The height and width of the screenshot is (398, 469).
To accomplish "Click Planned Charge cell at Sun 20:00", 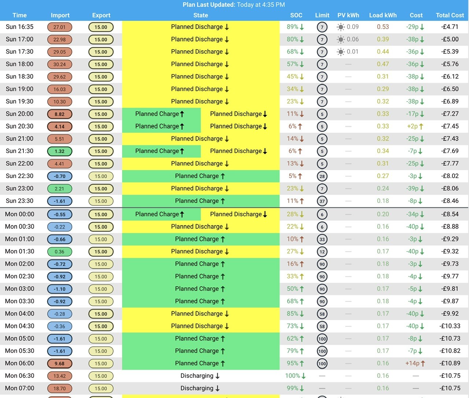I will 161,114.
